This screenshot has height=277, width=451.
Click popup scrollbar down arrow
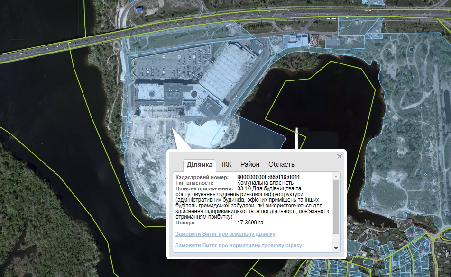(336, 248)
